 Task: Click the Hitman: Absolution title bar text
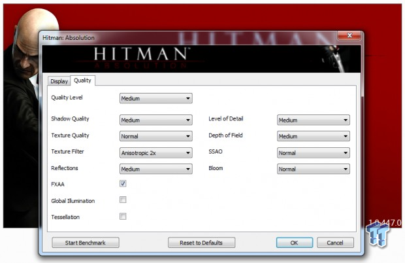coord(69,38)
